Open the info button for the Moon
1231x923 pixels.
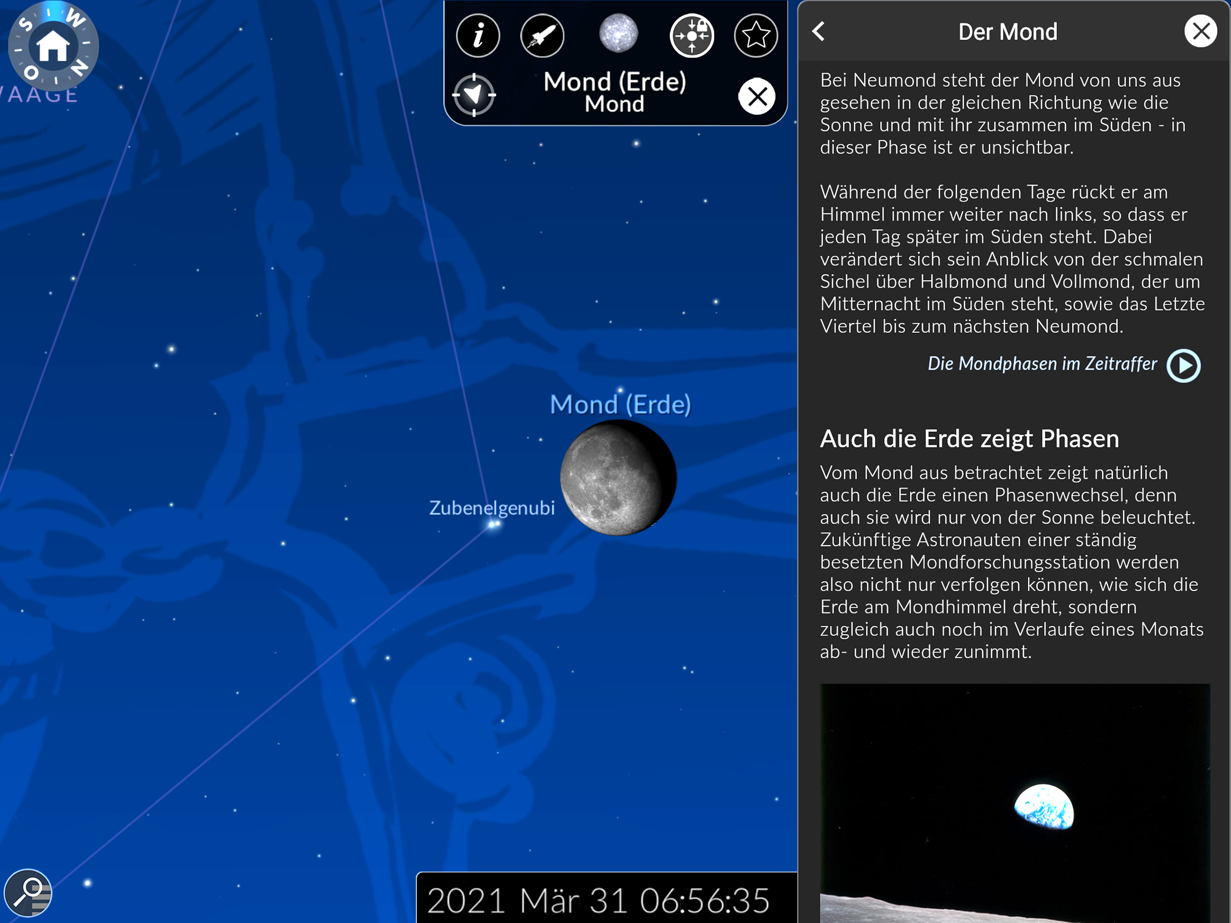pos(478,36)
